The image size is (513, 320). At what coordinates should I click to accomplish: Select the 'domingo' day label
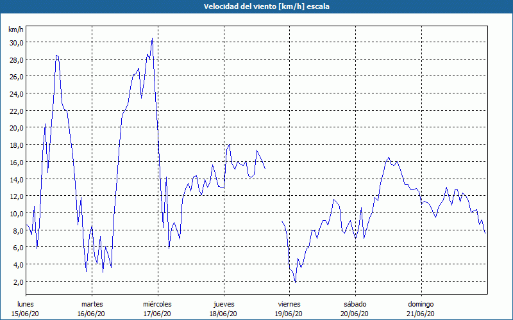click(x=421, y=305)
